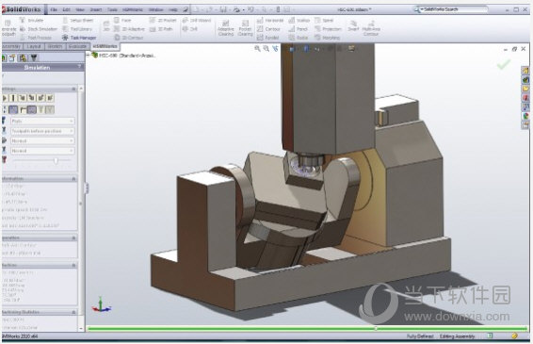The width and height of the screenshot is (533, 344).
Task: Click the Multi-Axis Contour icon
Action: click(x=371, y=27)
